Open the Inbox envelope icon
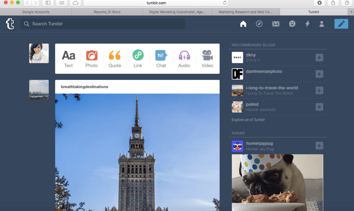354x211 pixels. coord(276,24)
